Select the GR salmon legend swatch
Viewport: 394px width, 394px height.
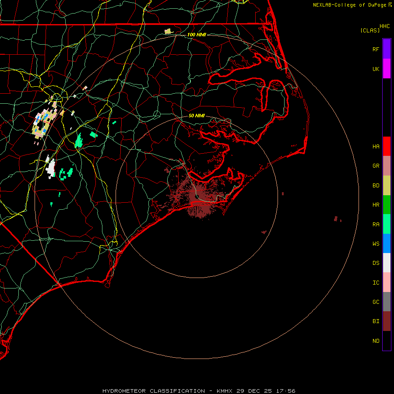point(387,166)
